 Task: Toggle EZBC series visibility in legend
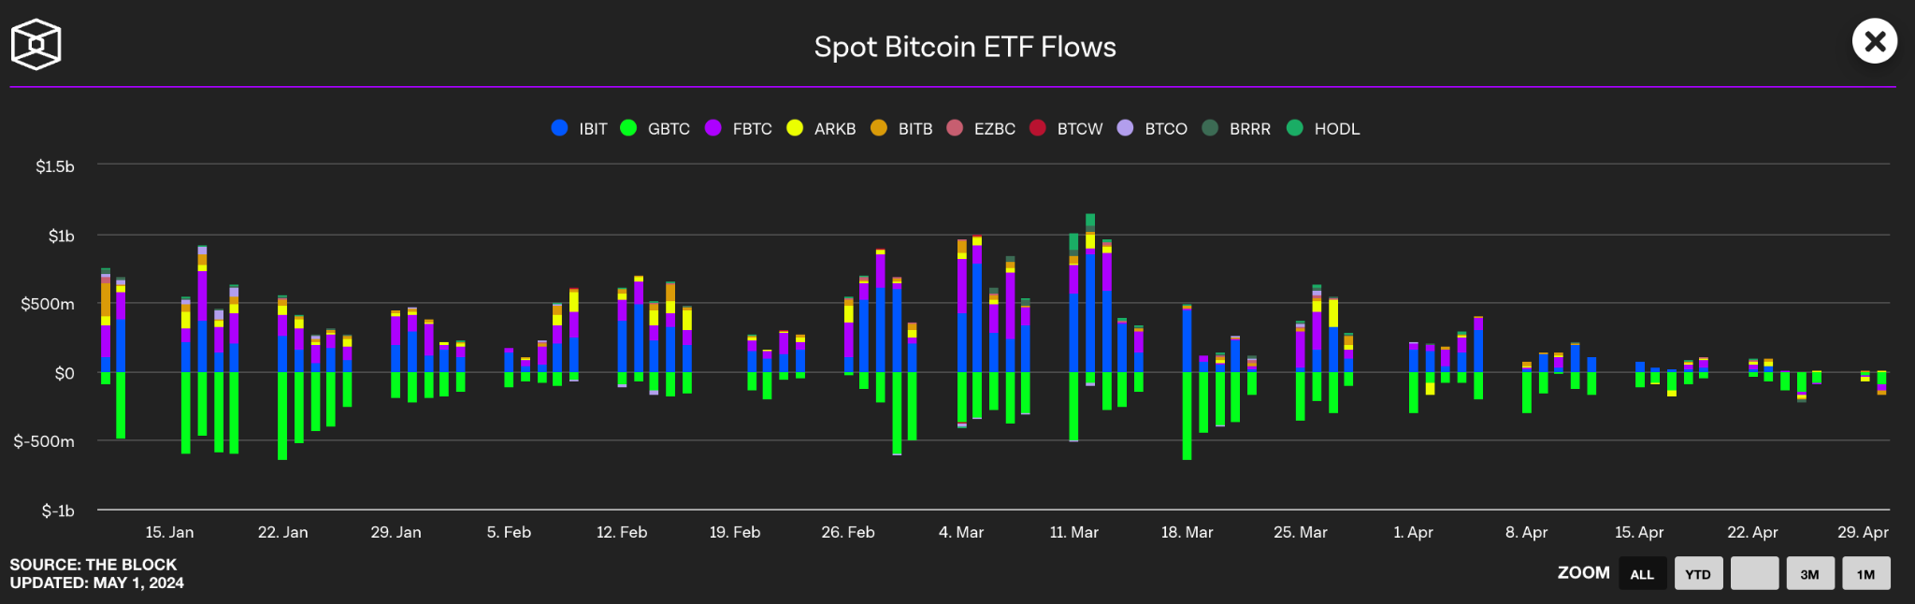click(x=981, y=128)
